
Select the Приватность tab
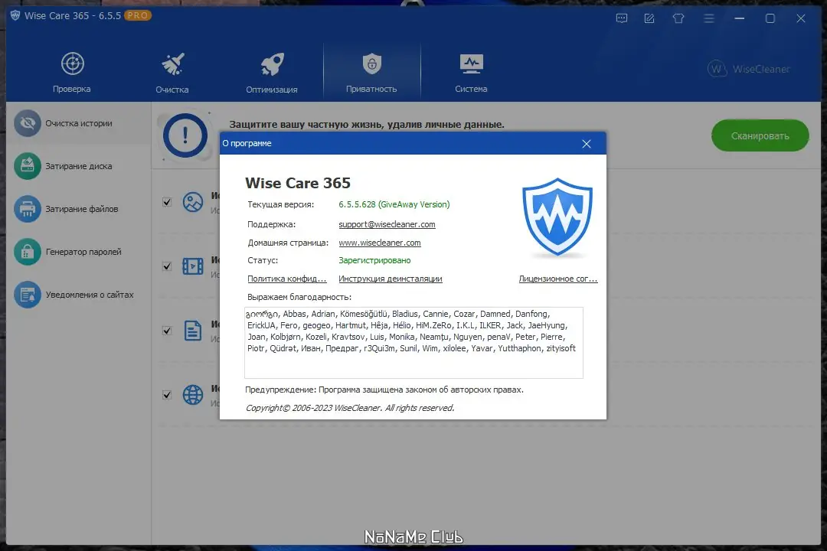[x=372, y=72]
